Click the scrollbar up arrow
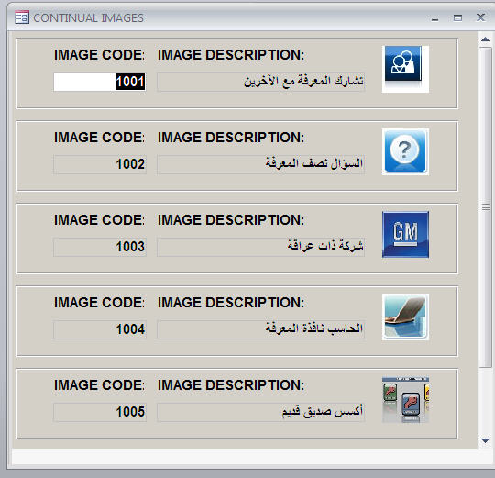Image resolution: width=495 pixels, height=478 pixels. [485, 39]
